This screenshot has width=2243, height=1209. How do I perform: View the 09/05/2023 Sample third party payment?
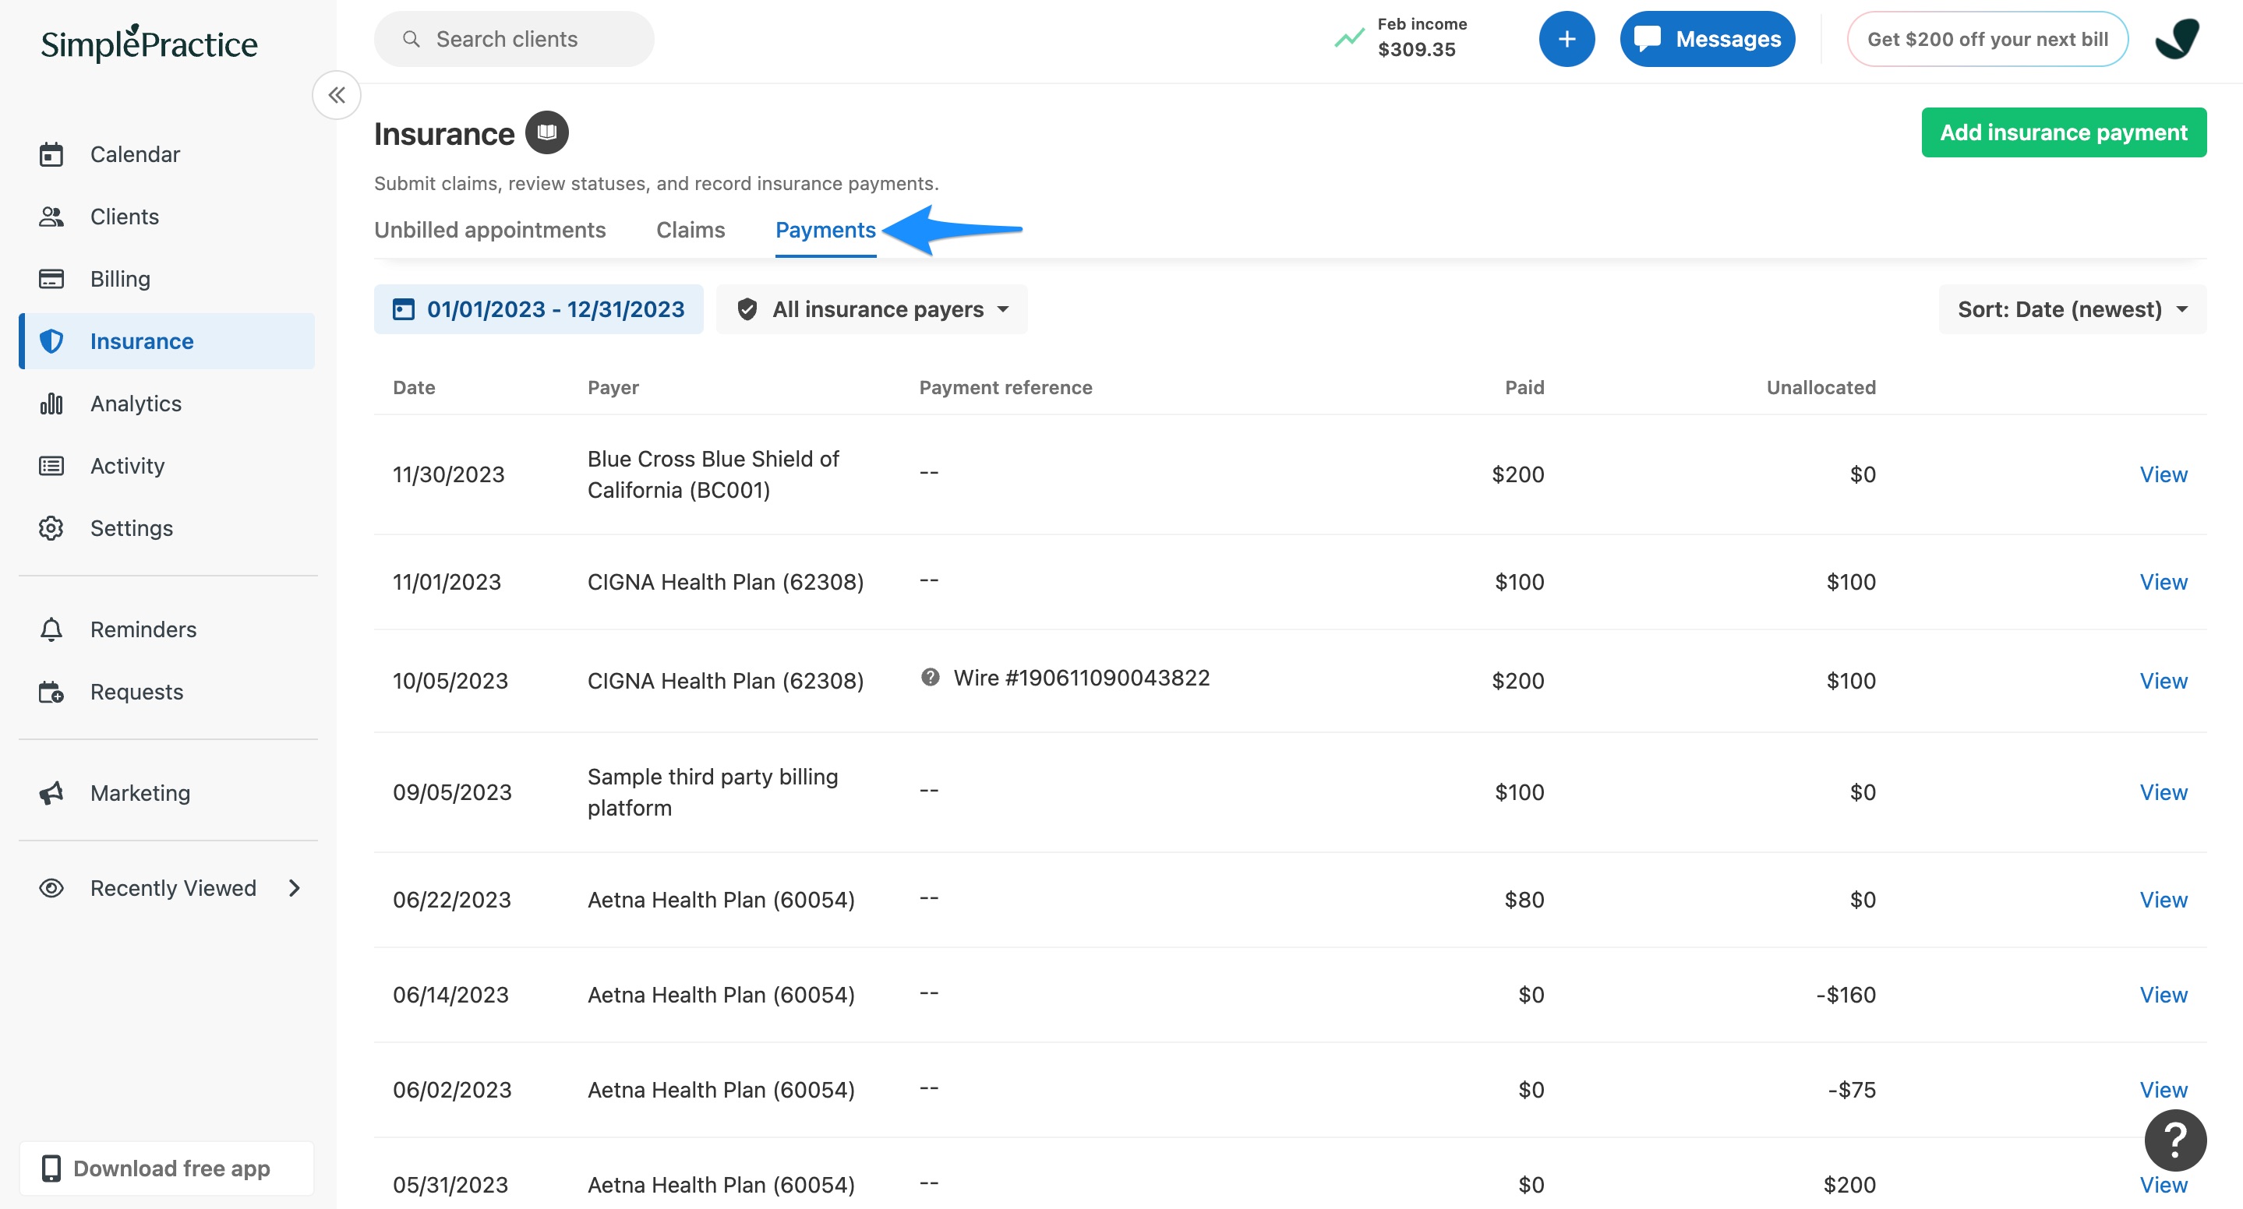coord(2164,792)
